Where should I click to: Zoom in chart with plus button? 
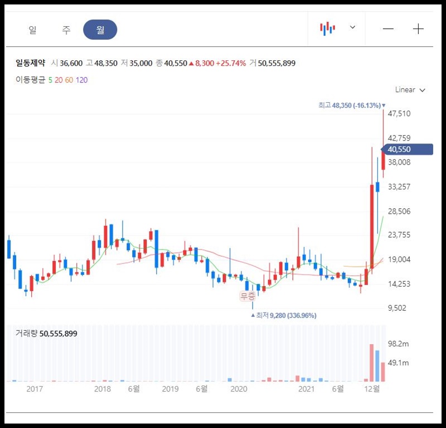click(x=418, y=29)
